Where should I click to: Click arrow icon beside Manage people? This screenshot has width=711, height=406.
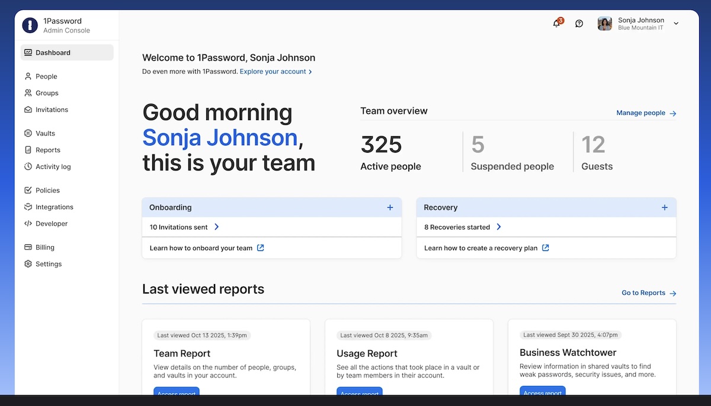click(x=672, y=113)
